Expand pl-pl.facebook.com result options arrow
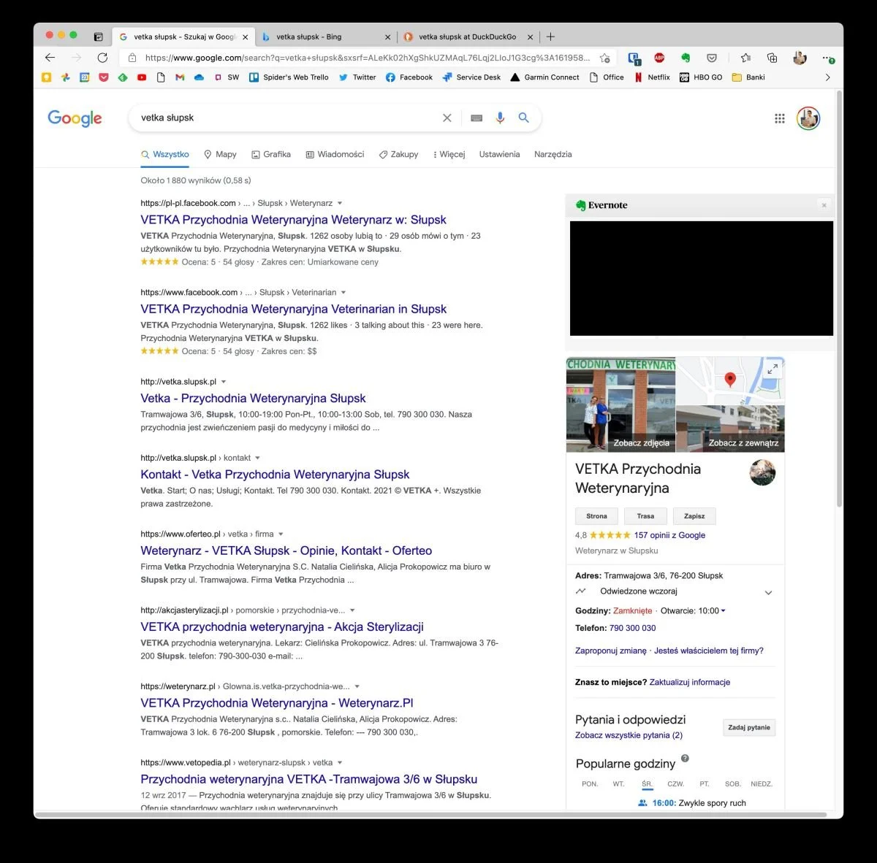Image resolution: width=877 pixels, height=863 pixels. tap(340, 203)
